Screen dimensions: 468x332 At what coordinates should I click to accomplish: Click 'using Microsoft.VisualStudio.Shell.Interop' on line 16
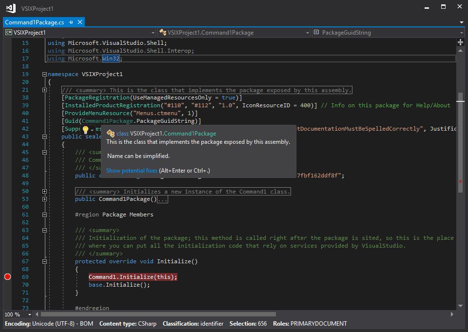point(120,51)
